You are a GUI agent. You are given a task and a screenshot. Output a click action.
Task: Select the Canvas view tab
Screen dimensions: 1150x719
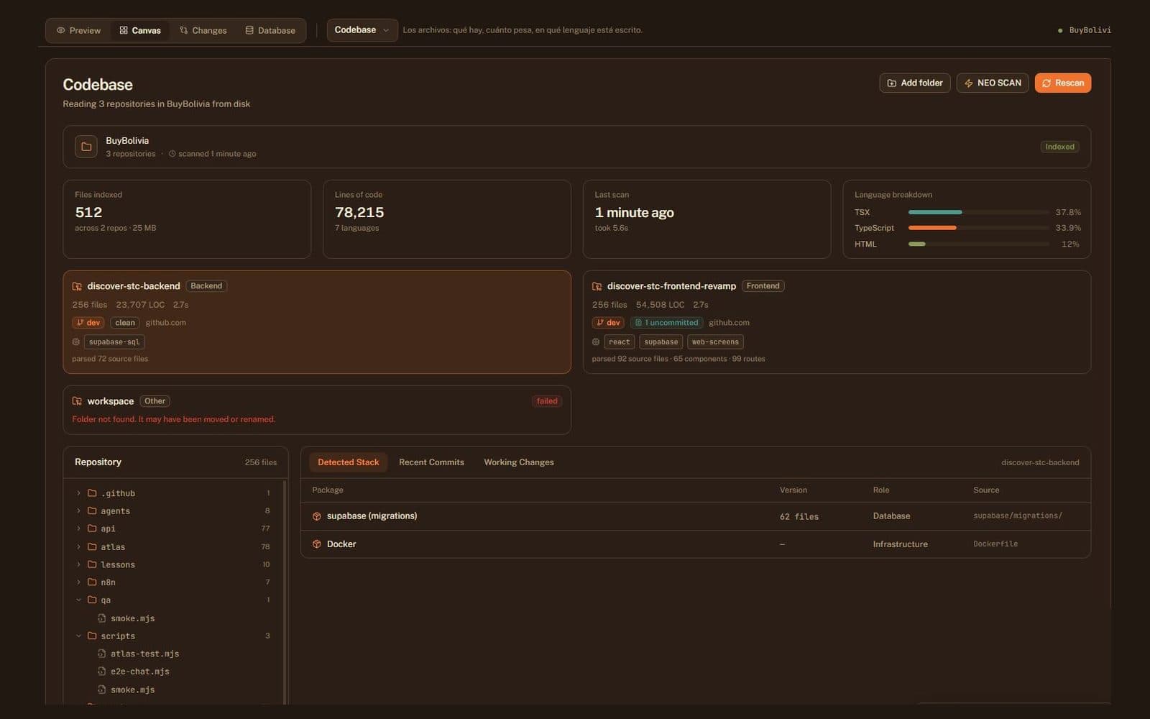click(x=140, y=30)
